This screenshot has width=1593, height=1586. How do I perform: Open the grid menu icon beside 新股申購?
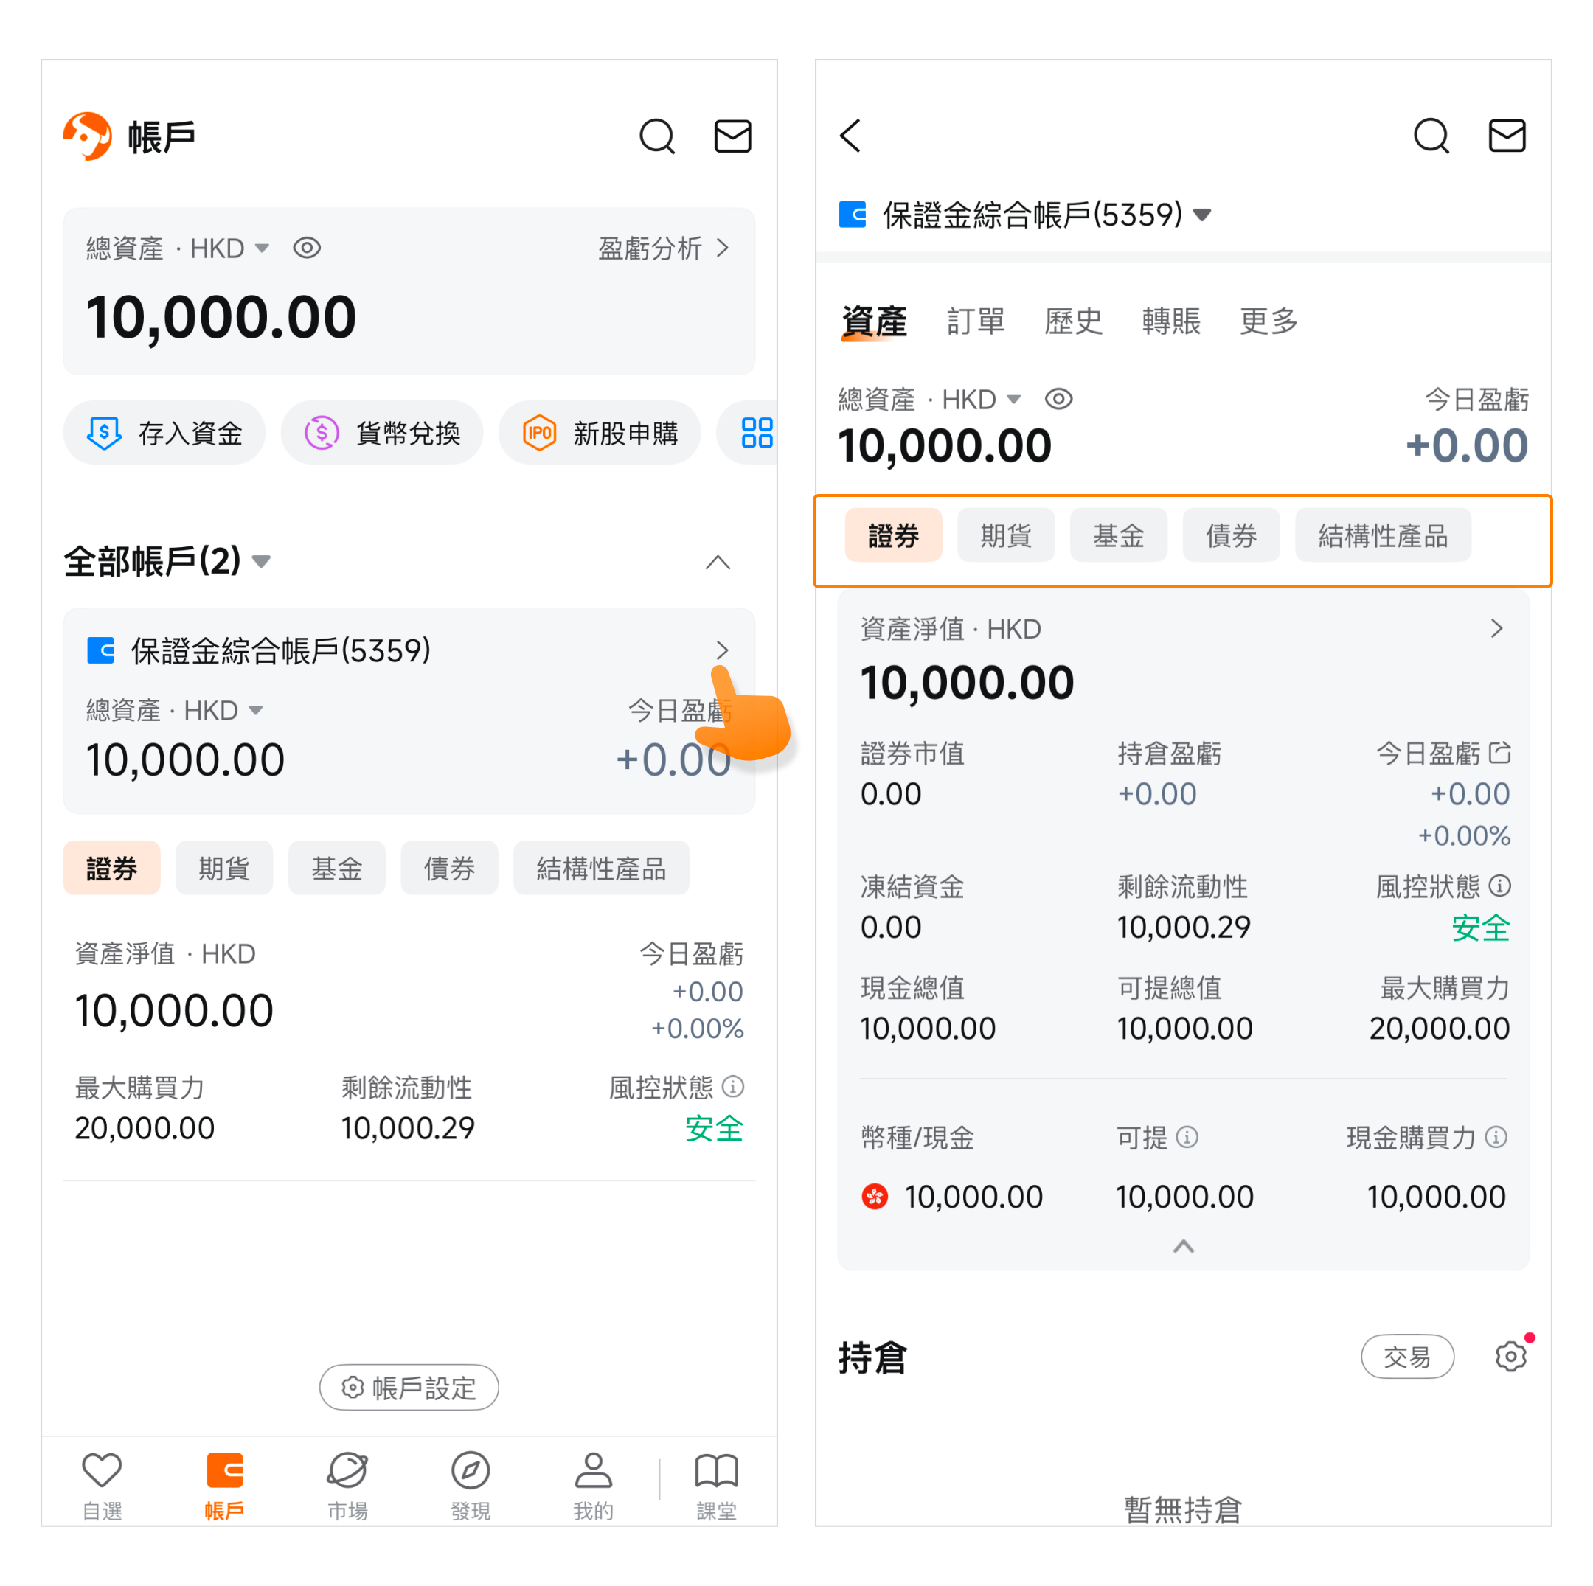coord(756,433)
